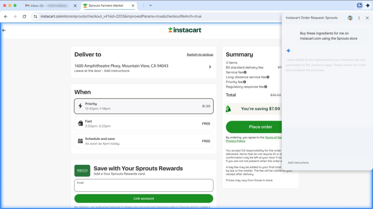Expand Add instructions in the side panel

coord(298,162)
